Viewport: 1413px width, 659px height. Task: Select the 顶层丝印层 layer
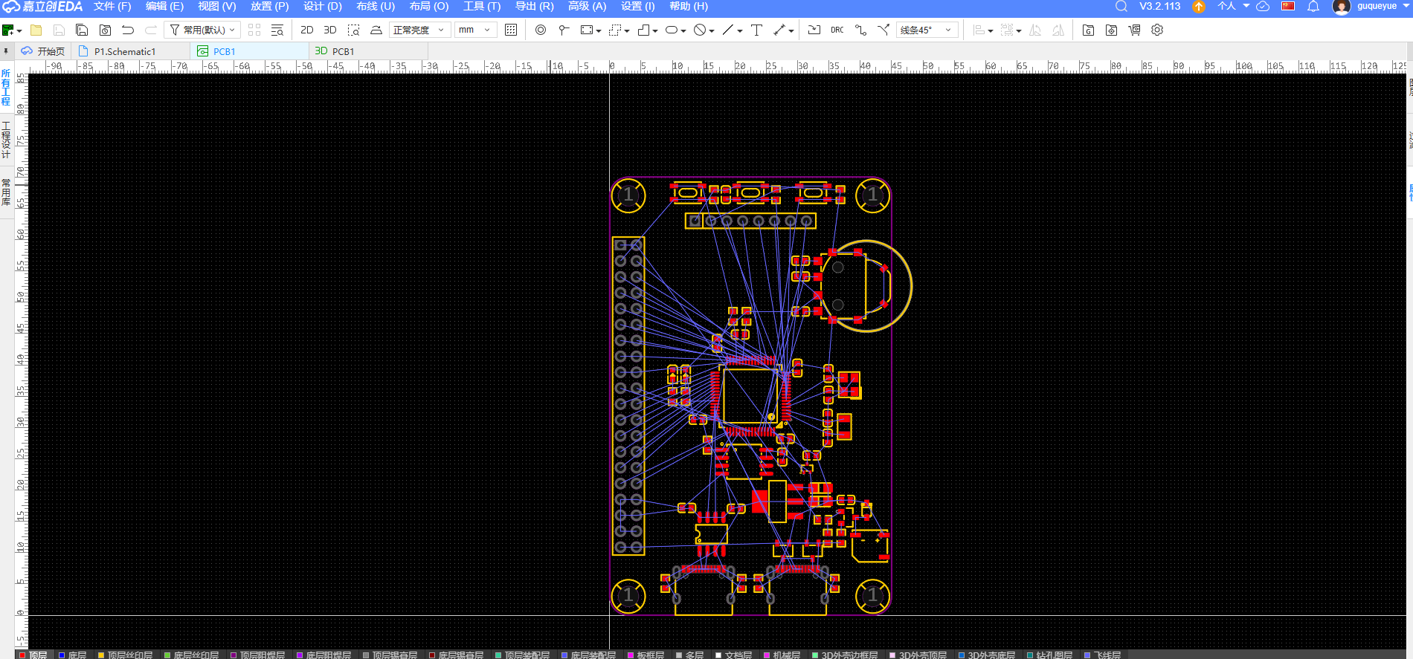(125, 655)
